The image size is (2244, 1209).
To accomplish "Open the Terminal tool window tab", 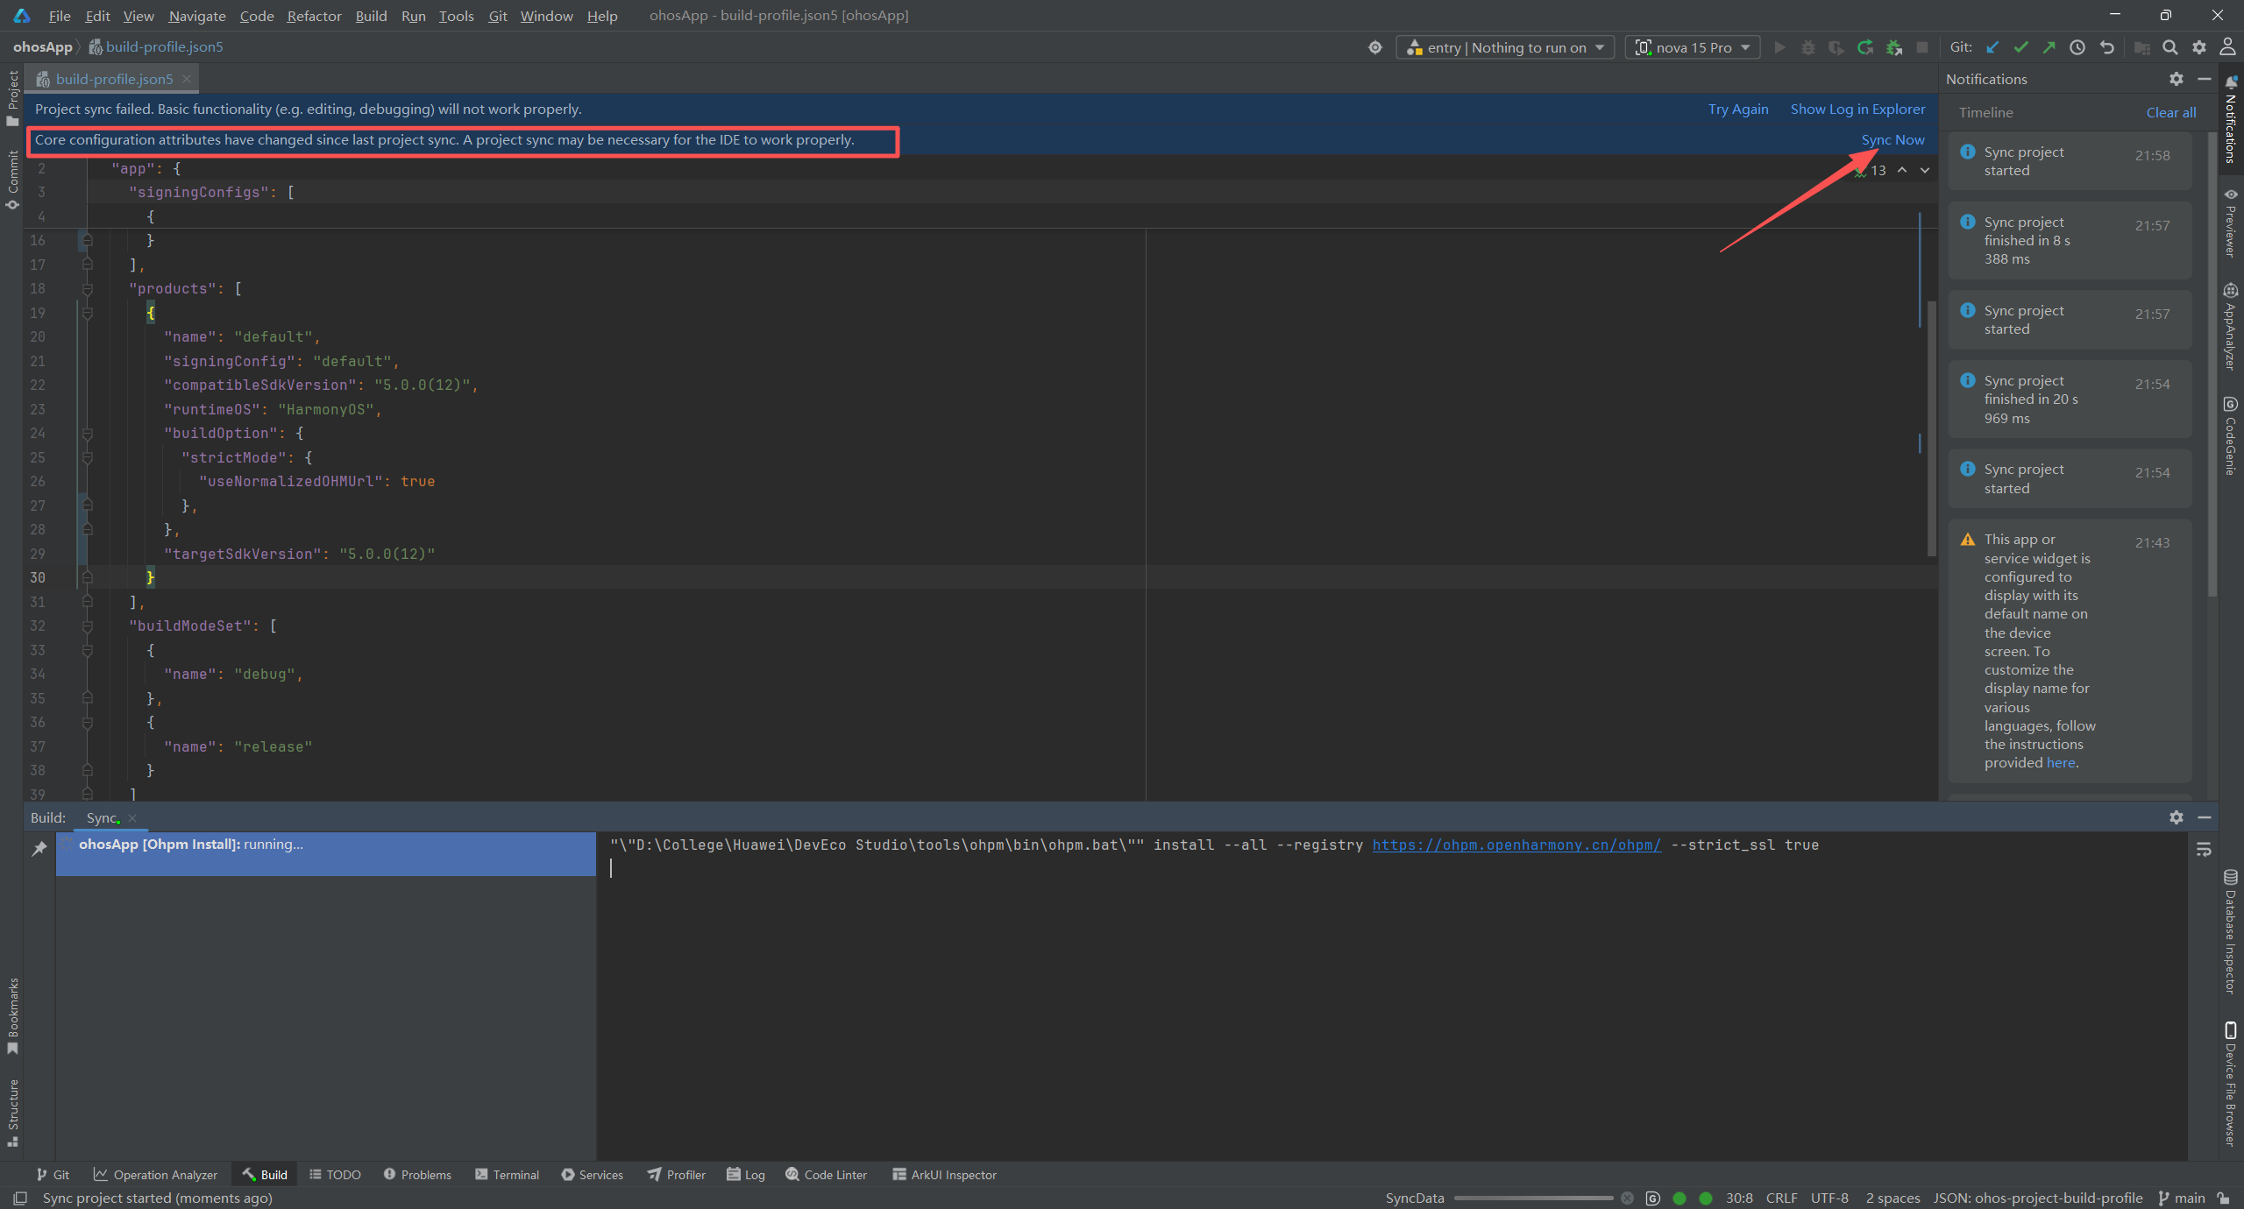I will pyautogui.click(x=507, y=1175).
